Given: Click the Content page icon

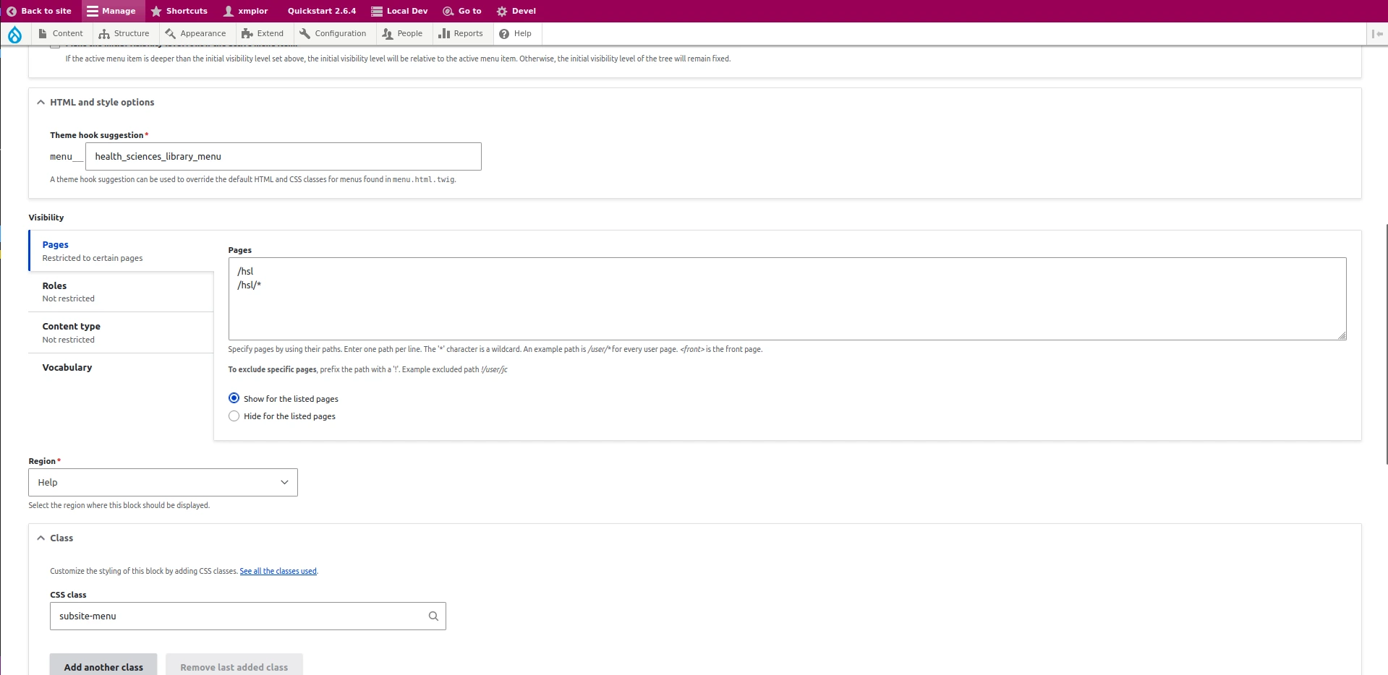Looking at the screenshot, I should click(x=43, y=33).
